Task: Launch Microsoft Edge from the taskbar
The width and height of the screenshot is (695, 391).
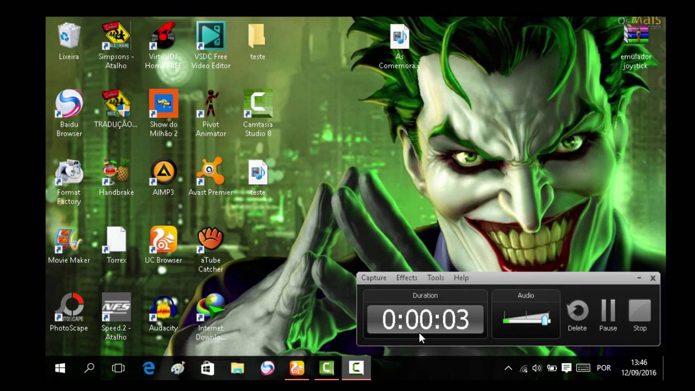Action: coord(148,368)
